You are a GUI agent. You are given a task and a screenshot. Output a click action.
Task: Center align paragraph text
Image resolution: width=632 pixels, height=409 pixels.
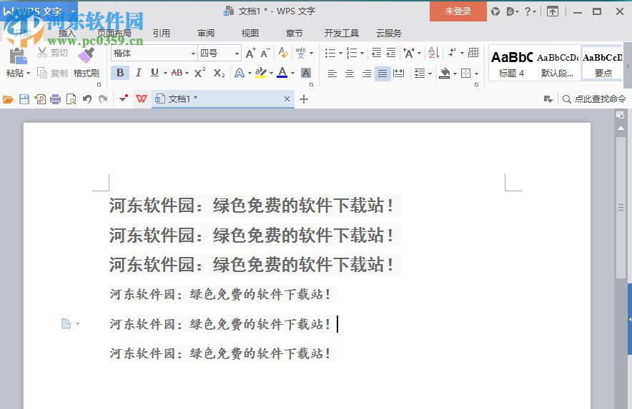350,74
